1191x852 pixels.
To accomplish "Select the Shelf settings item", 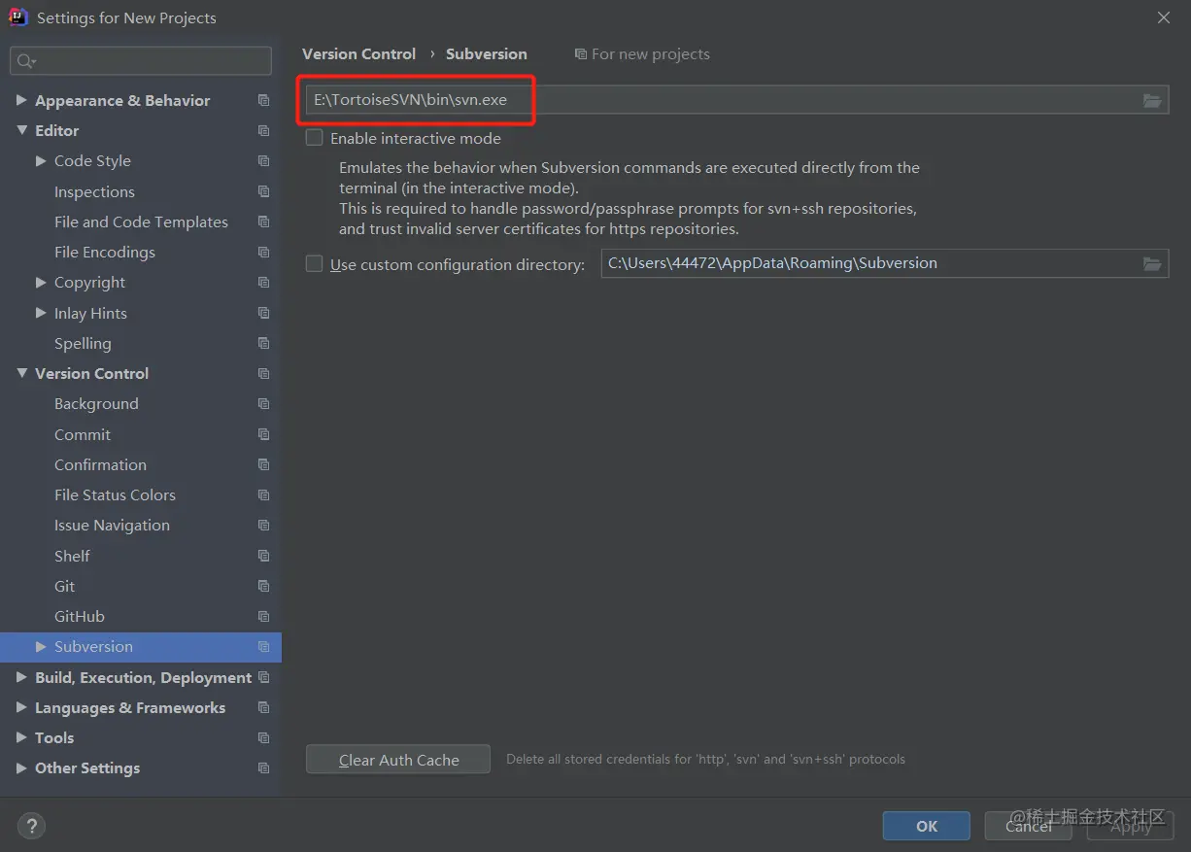I will coord(72,556).
